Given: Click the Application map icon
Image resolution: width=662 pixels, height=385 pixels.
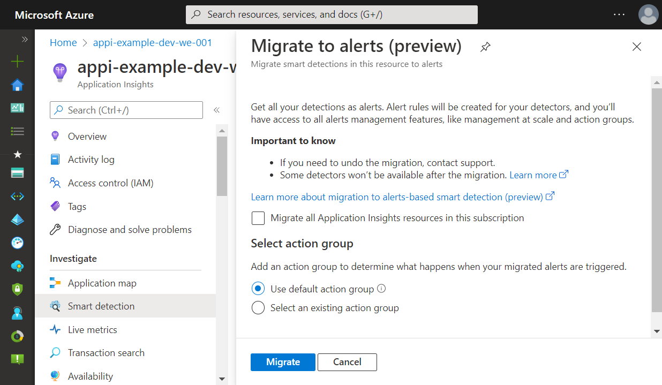Looking at the screenshot, I should [x=55, y=283].
